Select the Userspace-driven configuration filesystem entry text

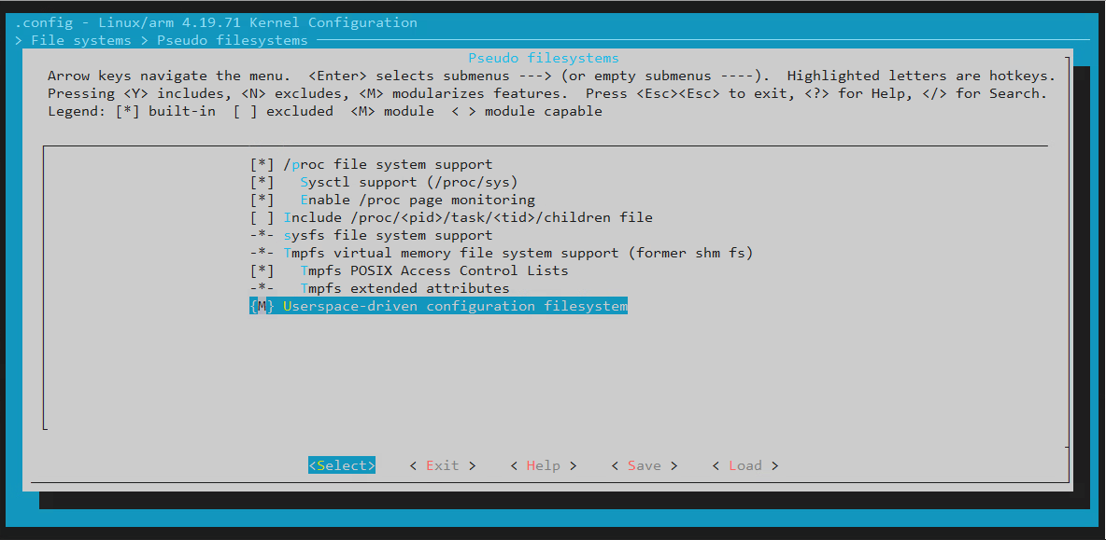[455, 306]
